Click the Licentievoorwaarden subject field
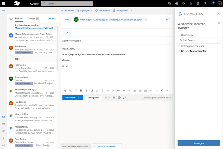 pyautogui.click(x=117, y=41)
